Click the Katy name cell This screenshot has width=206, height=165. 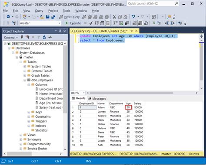tap(100, 145)
